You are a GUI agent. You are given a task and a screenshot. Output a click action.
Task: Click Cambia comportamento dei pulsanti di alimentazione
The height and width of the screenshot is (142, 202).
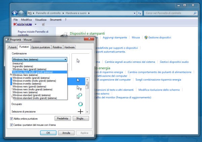click(x=160, y=72)
